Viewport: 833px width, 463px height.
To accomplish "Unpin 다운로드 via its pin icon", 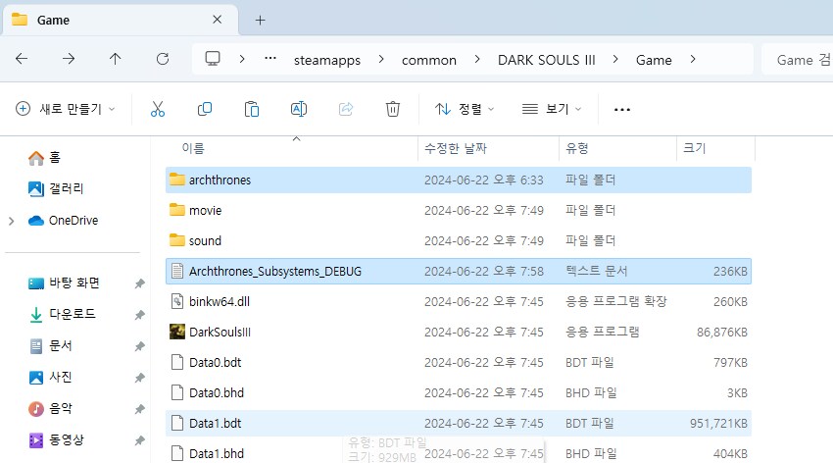I will pos(140,315).
